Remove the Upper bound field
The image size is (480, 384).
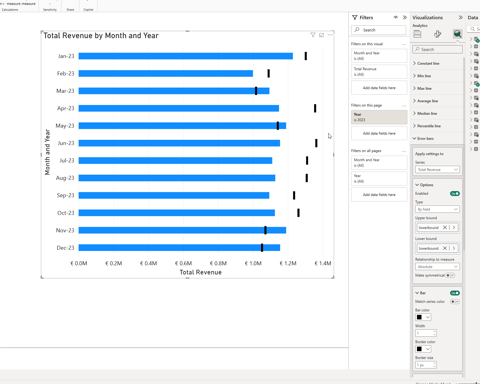coord(445,227)
